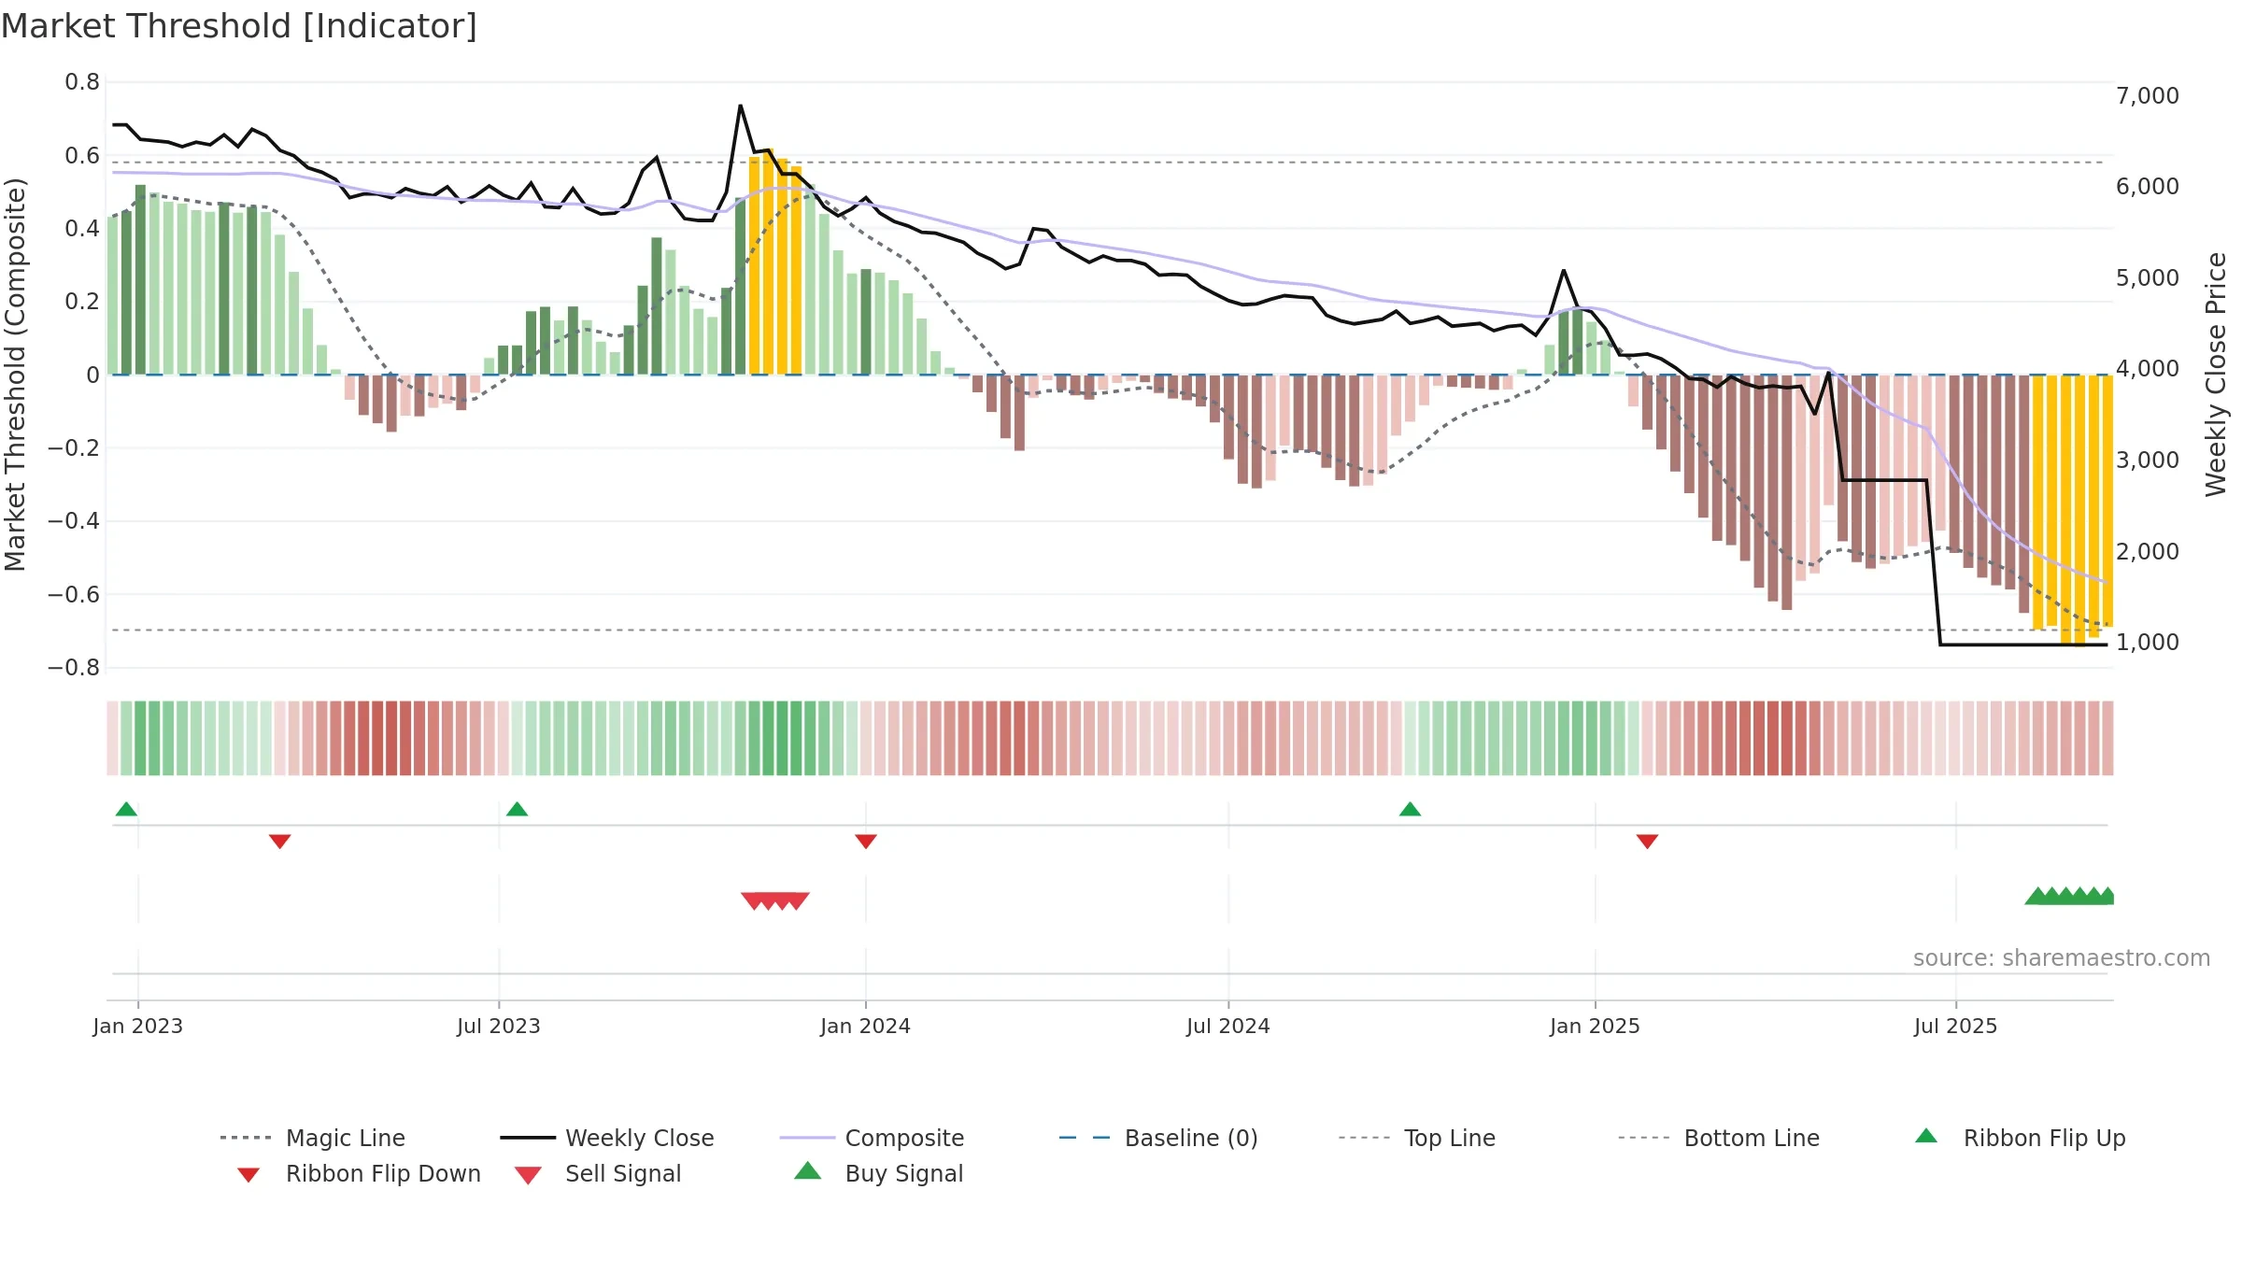Toggle the Ribbon Flip Up legend entry
Image resolution: width=2242 pixels, height=1261 pixels.
(2020, 1138)
